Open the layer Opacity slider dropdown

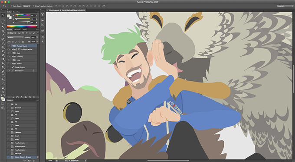pos(37,37)
